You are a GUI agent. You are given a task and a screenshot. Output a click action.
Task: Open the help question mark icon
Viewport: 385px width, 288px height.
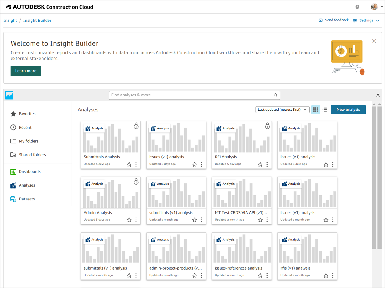(x=357, y=7)
